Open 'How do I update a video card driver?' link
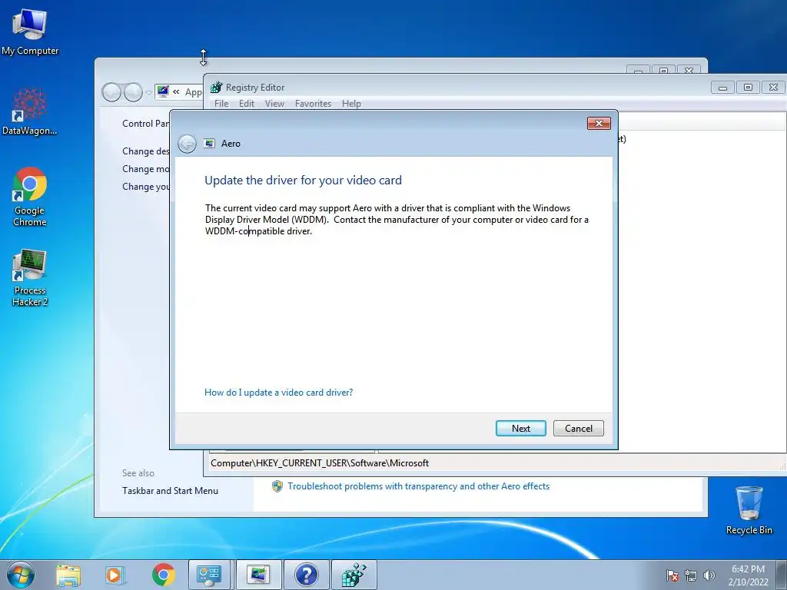The height and width of the screenshot is (590, 787). [x=278, y=393]
